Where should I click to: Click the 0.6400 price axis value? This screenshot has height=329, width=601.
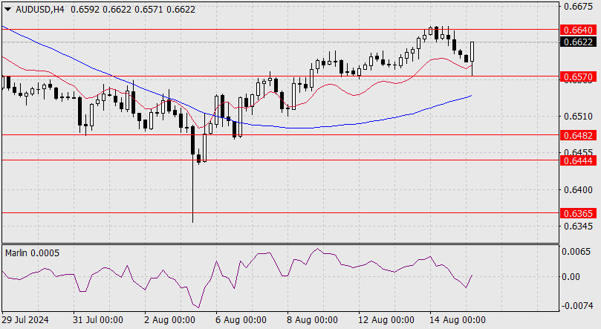(x=579, y=190)
